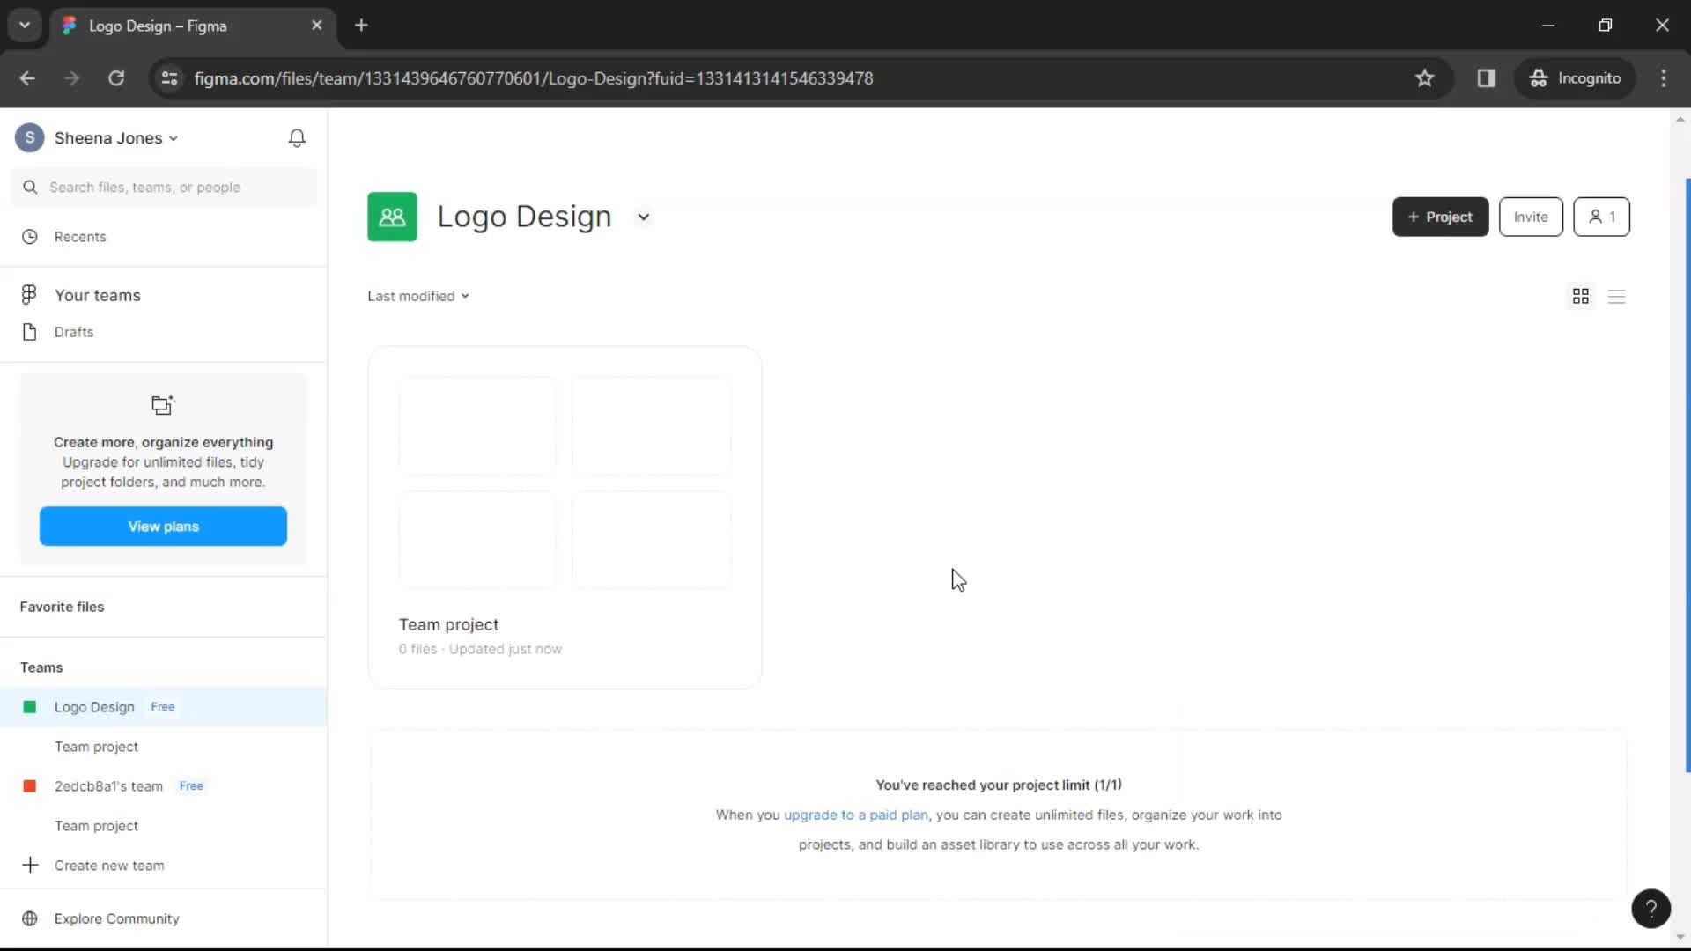
Task: Open the help question mark button
Action: coord(1650,908)
